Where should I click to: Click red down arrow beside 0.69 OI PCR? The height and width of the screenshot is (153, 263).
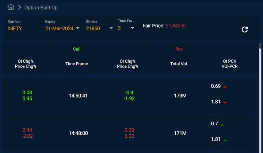tap(225, 87)
